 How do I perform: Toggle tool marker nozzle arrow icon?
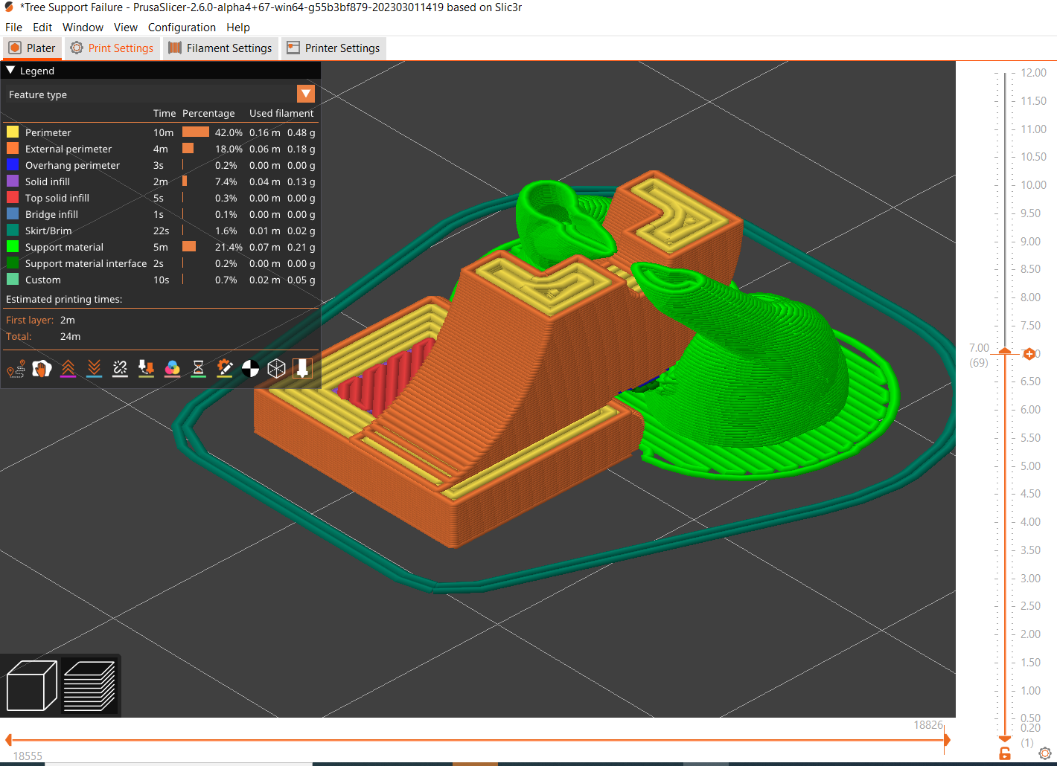302,368
